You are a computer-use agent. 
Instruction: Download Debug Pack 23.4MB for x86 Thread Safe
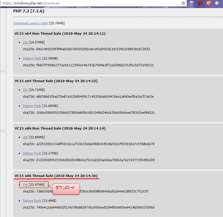[x=32, y=201]
